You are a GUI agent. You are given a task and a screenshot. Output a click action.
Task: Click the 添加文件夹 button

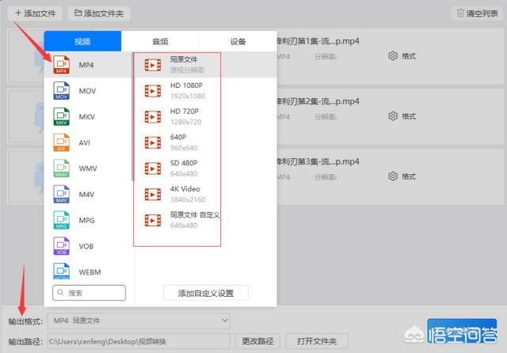(99, 13)
